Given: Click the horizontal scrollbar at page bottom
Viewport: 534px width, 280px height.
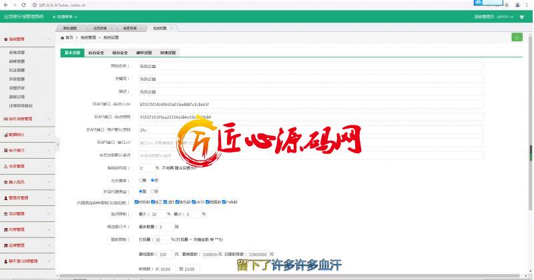Looking at the screenshot, I should [290, 276].
